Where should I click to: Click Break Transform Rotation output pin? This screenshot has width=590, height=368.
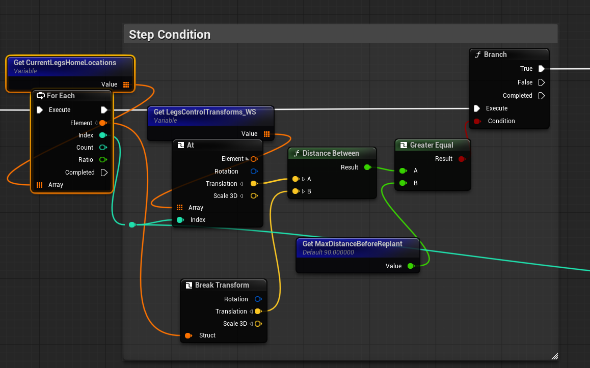(x=258, y=299)
